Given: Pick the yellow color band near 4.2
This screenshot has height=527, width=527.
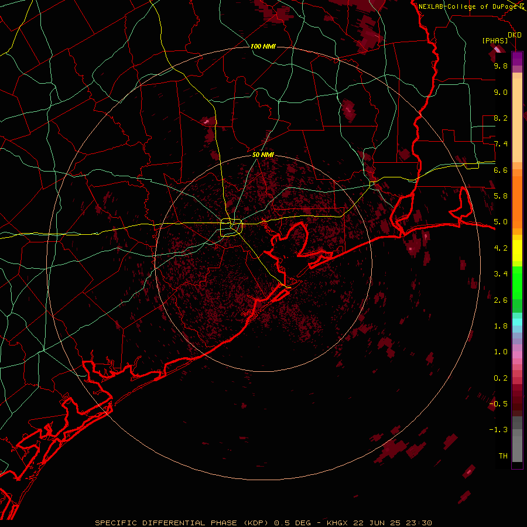Looking at the screenshot, I should coord(517,251).
